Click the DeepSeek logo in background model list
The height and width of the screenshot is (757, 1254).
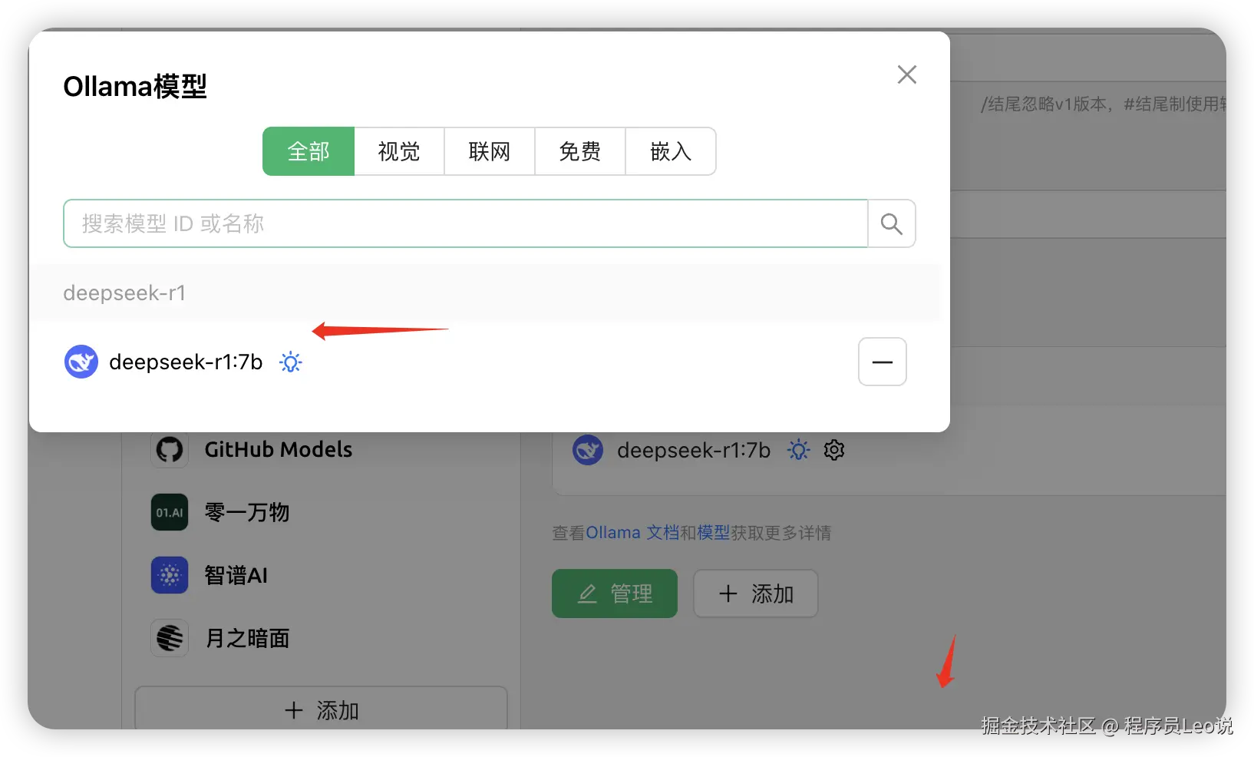point(588,450)
